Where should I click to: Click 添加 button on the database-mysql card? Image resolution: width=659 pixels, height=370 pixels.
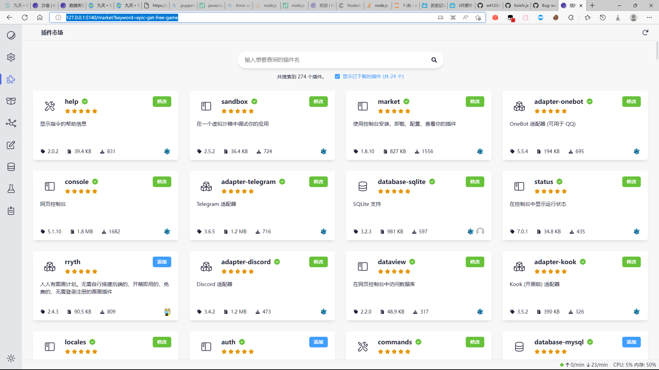click(631, 342)
